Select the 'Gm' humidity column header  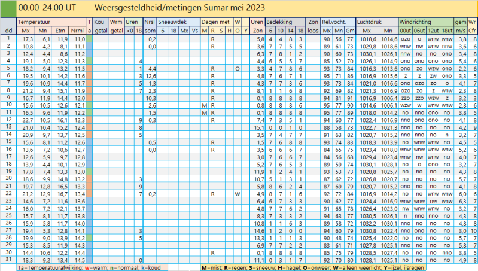coord(350,31)
